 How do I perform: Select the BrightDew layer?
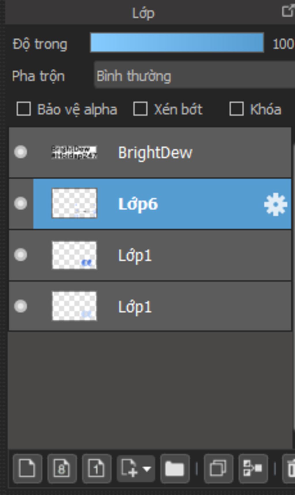(x=150, y=152)
